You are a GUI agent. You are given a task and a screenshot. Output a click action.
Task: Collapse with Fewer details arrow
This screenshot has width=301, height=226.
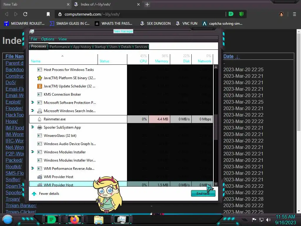(34, 194)
